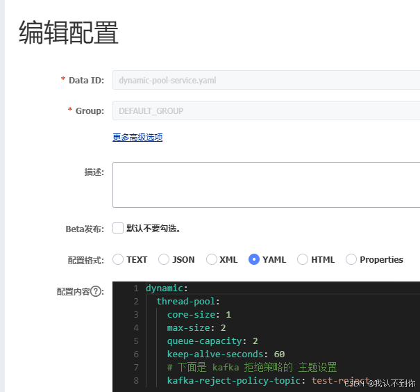Select the TEXT format radio button
This screenshot has width=420, height=392.
click(x=118, y=259)
